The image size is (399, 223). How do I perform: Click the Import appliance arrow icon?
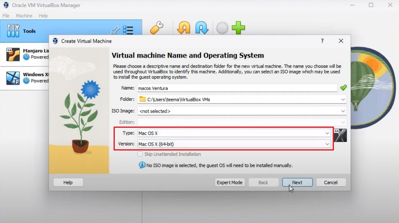(x=184, y=28)
